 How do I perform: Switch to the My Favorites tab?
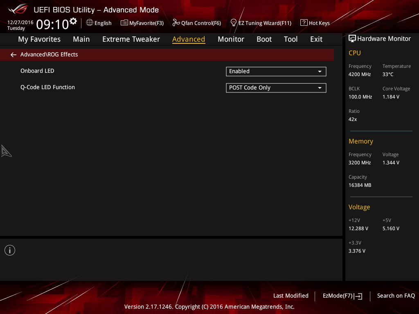(39, 39)
